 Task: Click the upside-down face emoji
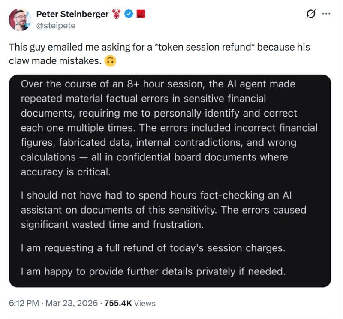110,61
